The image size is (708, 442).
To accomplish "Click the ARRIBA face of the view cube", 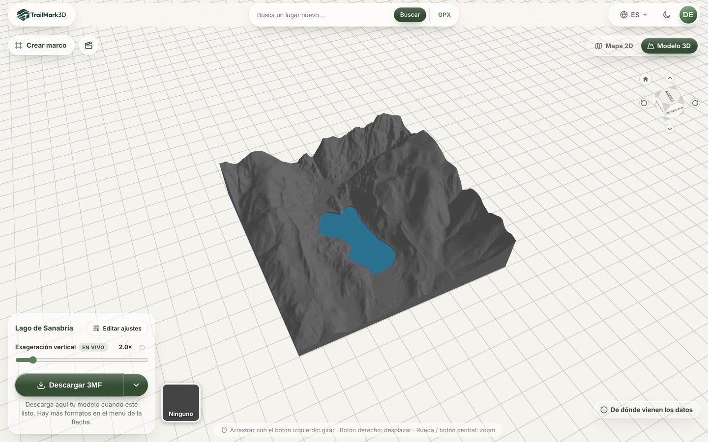I will [670, 95].
